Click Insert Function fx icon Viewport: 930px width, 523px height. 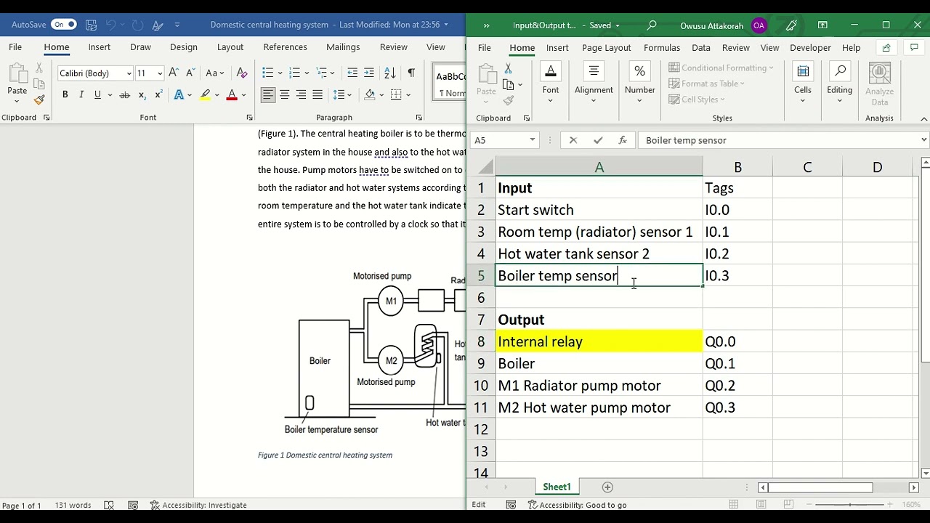pyautogui.click(x=623, y=140)
